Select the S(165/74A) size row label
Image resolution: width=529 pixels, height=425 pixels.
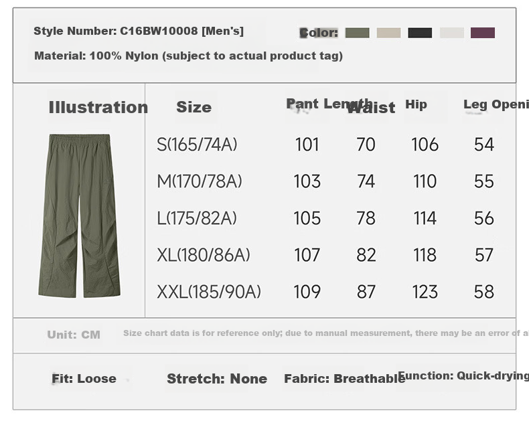(197, 145)
